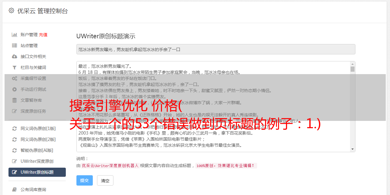Click inside the article content textarea

(x=213, y=107)
